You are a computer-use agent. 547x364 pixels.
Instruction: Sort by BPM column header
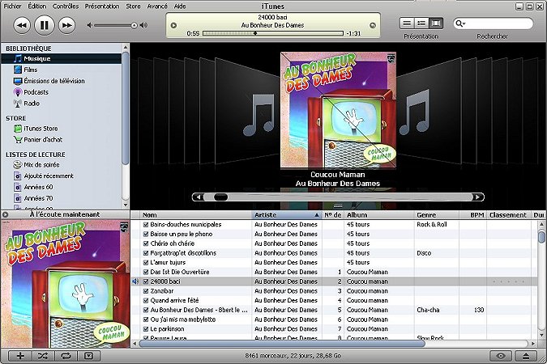(473, 215)
